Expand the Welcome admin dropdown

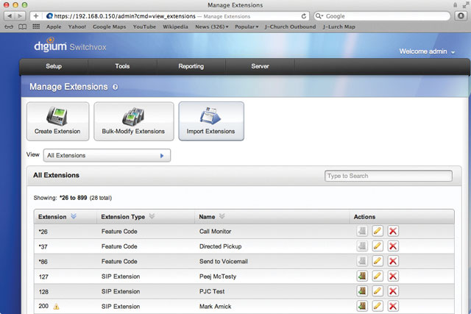427,51
